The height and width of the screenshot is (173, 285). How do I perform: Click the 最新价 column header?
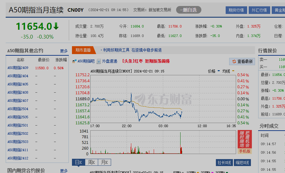click(x=44, y=60)
